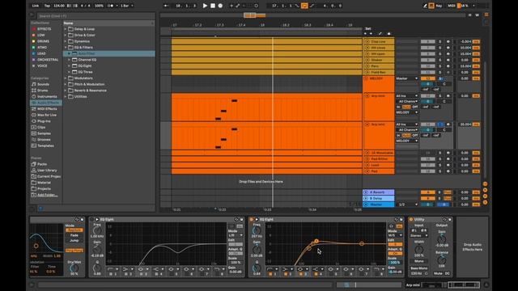The height and width of the screenshot is (291, 518).
Task: Start playback with the Play button
Action: 205,6
